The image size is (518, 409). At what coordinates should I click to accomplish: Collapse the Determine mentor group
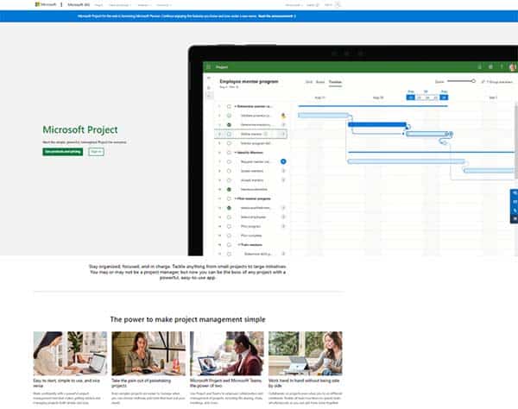coord(236,106)
